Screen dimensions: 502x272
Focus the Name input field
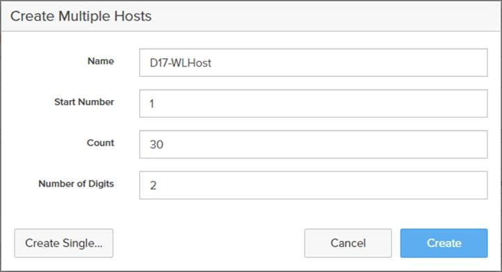(314, 62)
